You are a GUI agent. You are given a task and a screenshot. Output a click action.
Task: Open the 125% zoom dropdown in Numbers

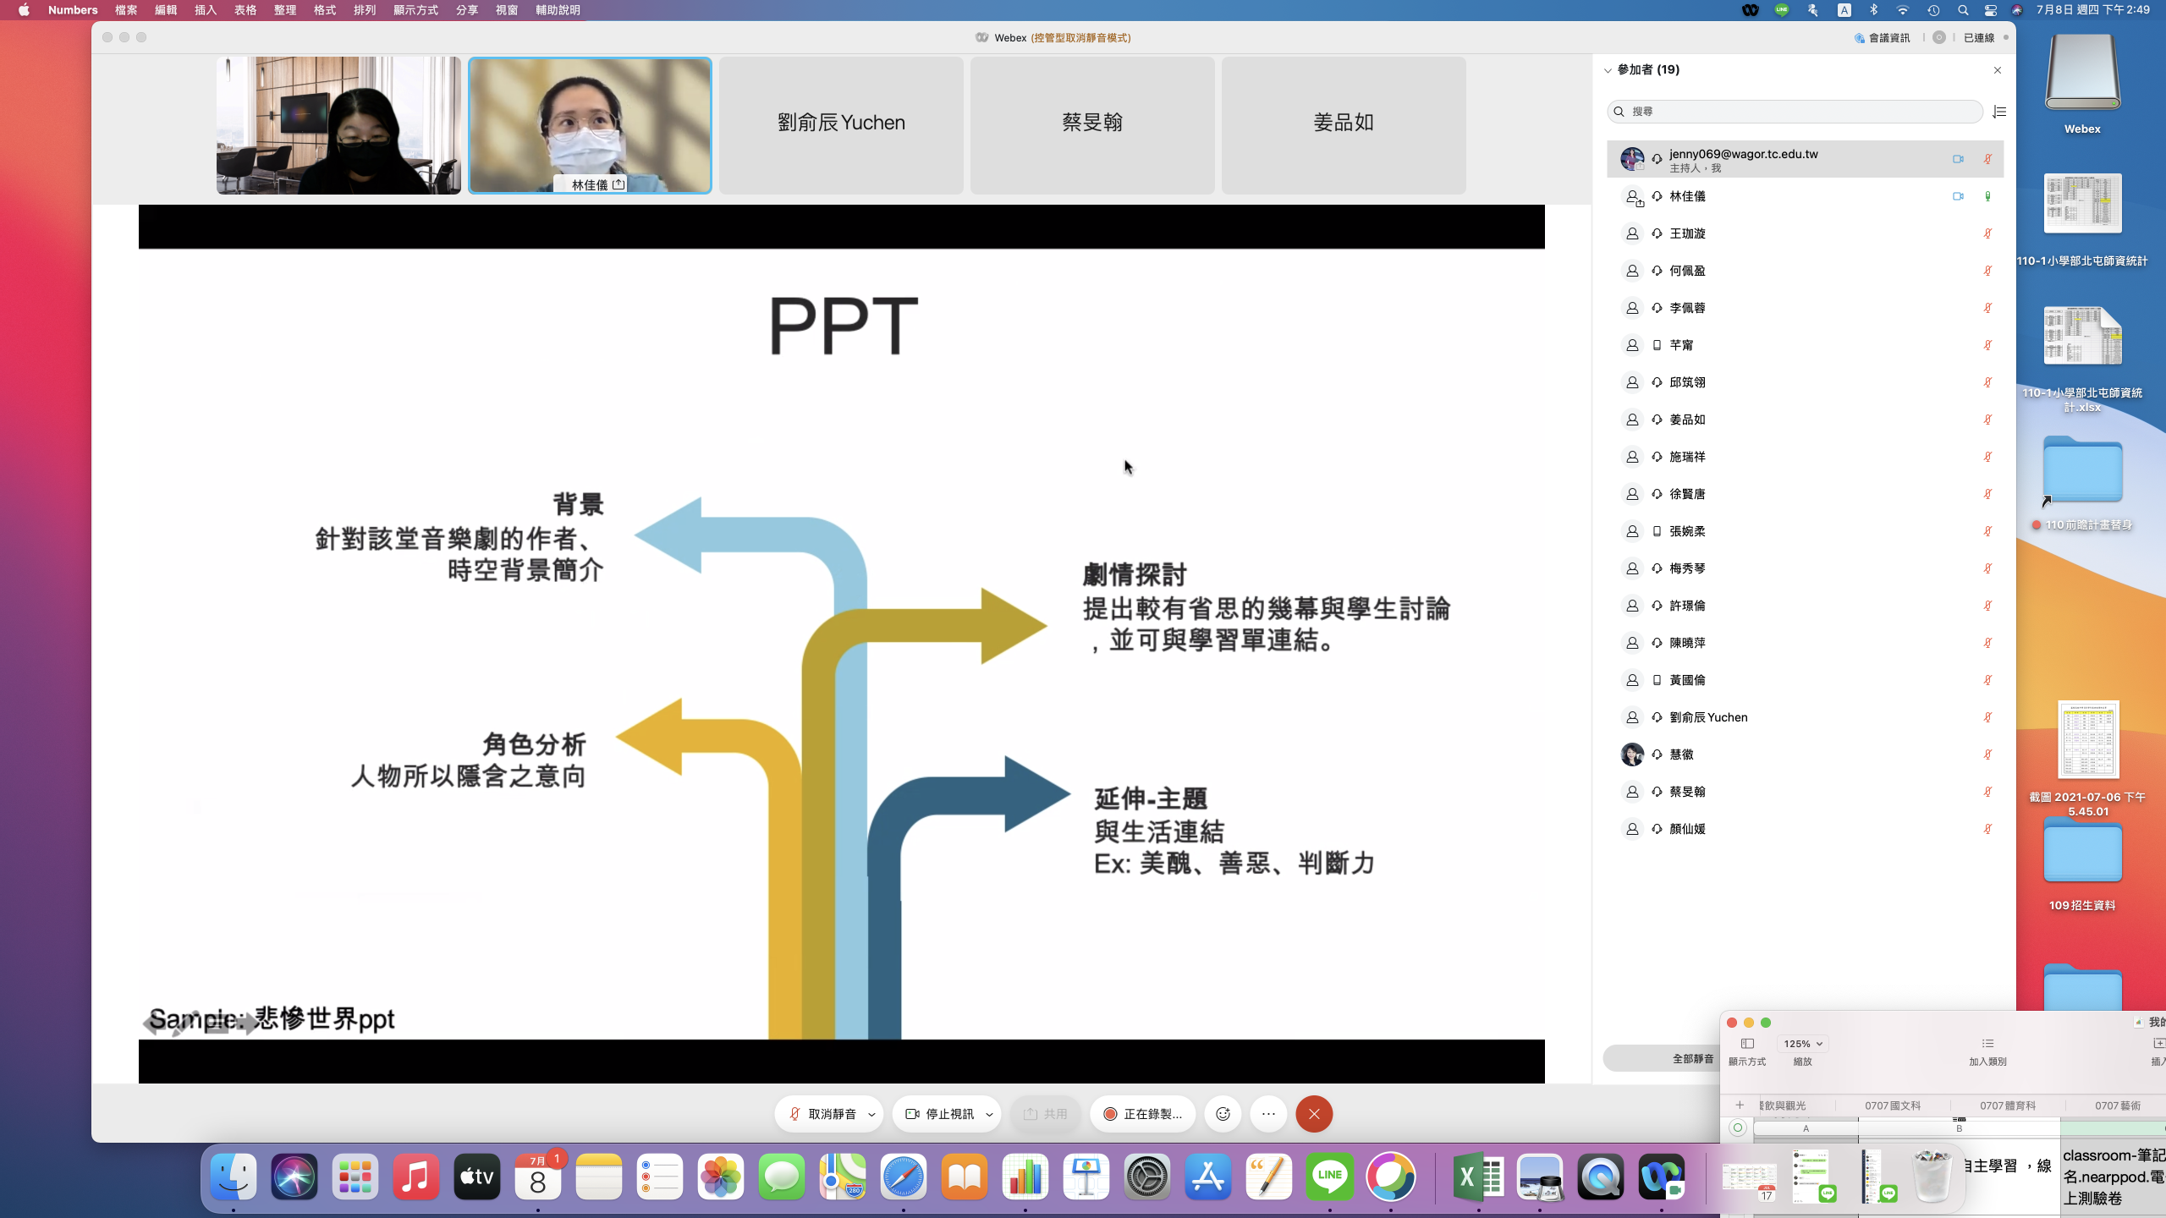click(x=1802, y=1044)
